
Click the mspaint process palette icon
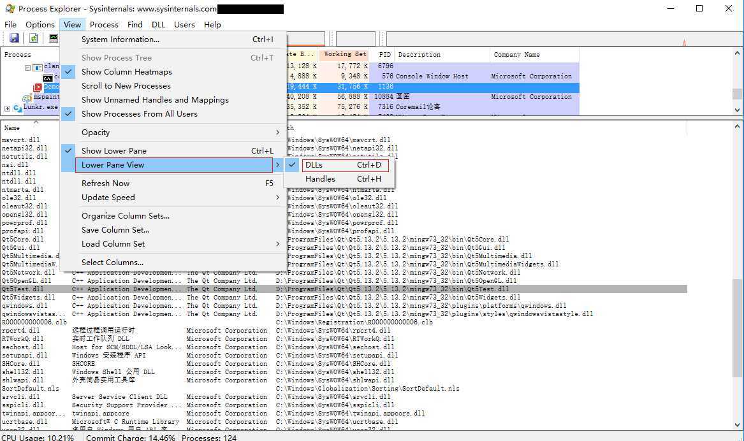click(x=27, y=98)
